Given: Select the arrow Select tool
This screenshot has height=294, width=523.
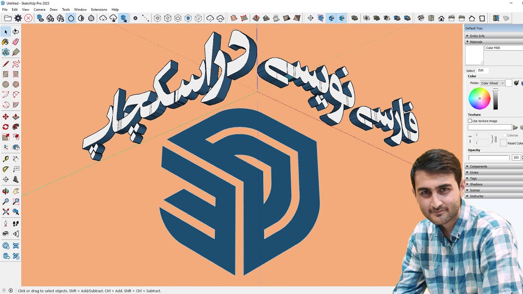Looking at the screenshot, I should click(6, 32).
